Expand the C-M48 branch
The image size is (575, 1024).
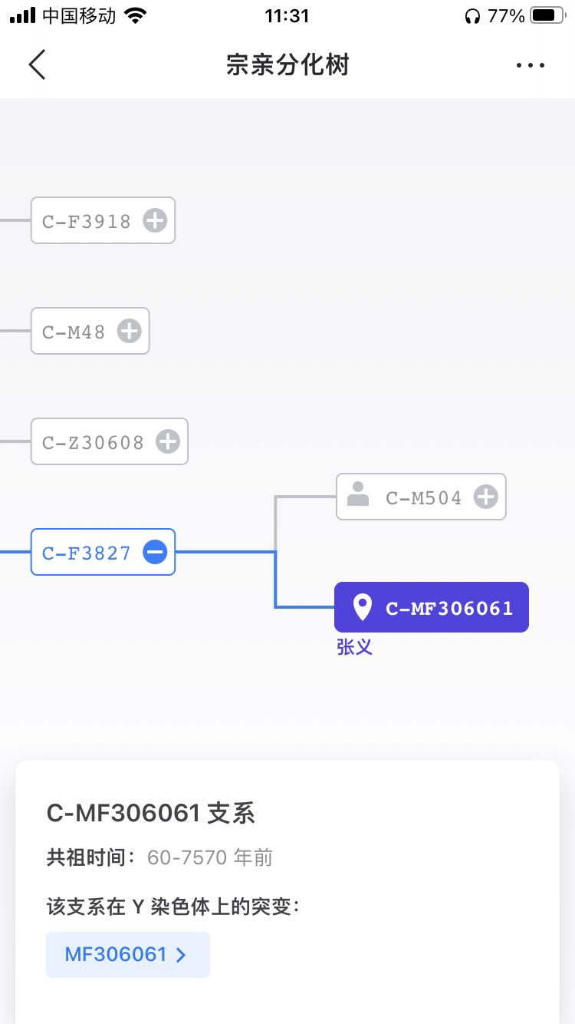coord(129,332)
